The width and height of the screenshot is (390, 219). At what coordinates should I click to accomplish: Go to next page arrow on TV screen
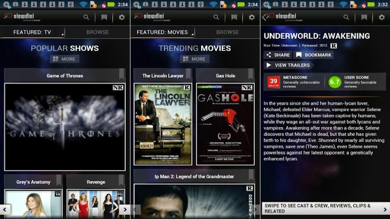[125, 210]
